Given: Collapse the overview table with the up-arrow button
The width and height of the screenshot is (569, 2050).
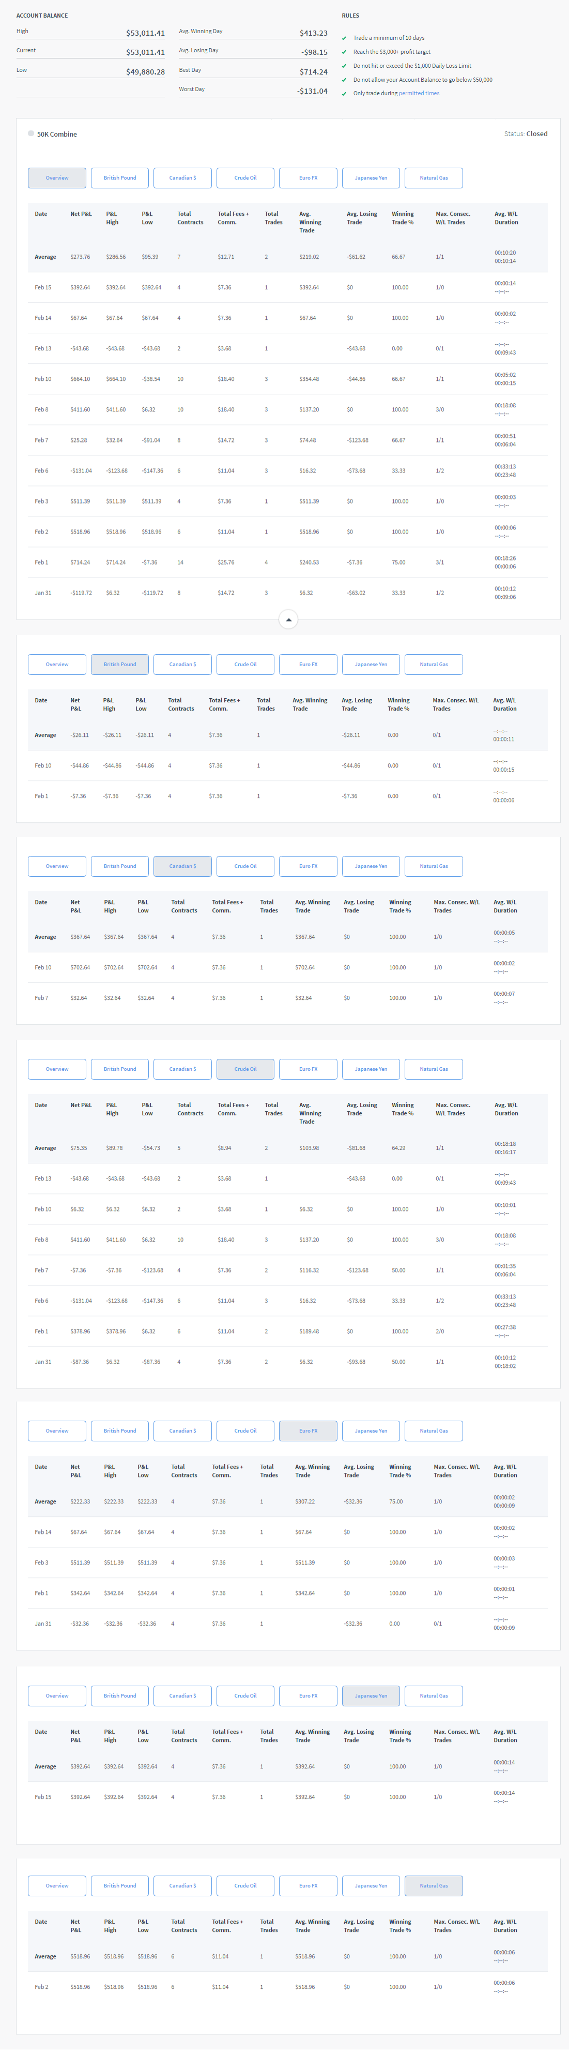Looking at the screenshot, I should (288, 619).
